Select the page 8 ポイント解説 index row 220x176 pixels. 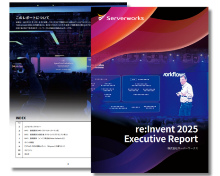pyautogui.click(x=53, y=142)
